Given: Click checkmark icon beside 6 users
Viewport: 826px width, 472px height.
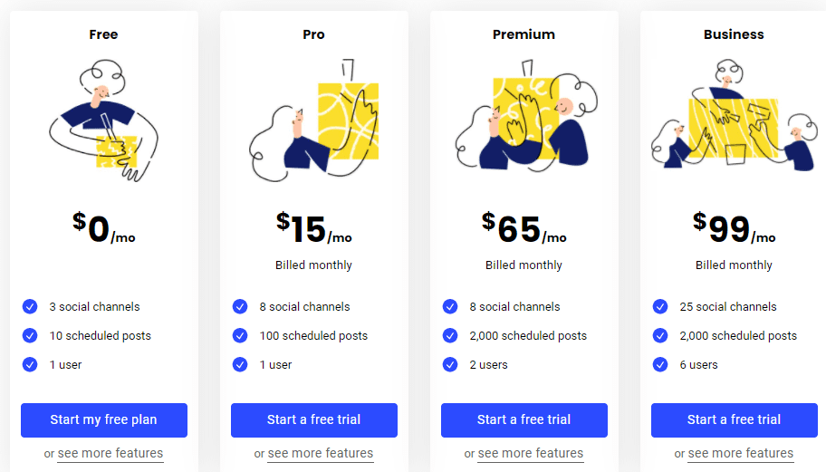Looking at the screenshot, I should 660,364.
